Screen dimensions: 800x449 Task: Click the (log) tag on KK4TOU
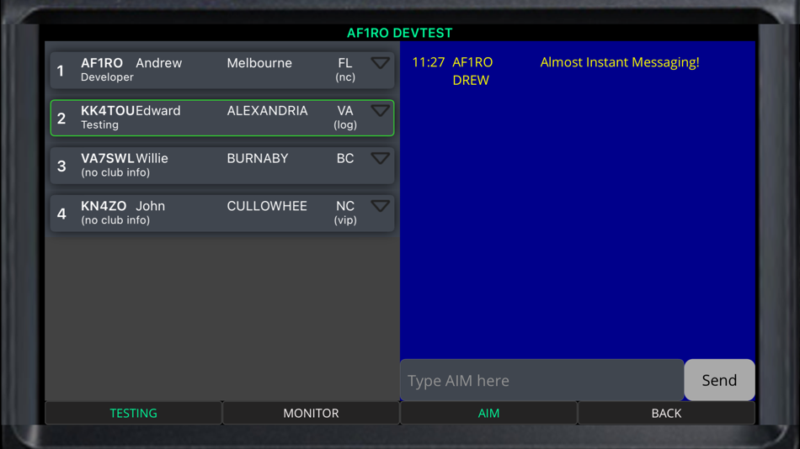(345, 125)
